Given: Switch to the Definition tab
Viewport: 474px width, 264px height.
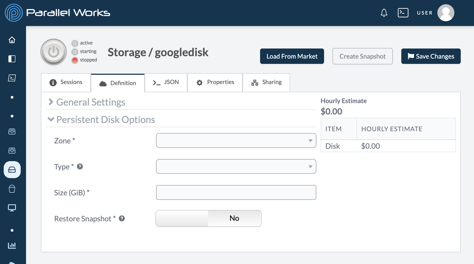Looking at the screenshot, I should pos(118,83).
